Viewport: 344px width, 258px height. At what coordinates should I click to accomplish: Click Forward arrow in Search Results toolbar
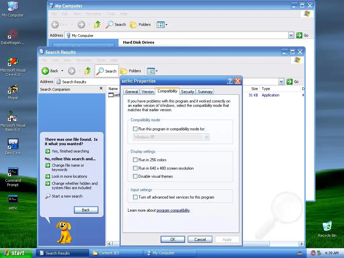coord(72,71)
